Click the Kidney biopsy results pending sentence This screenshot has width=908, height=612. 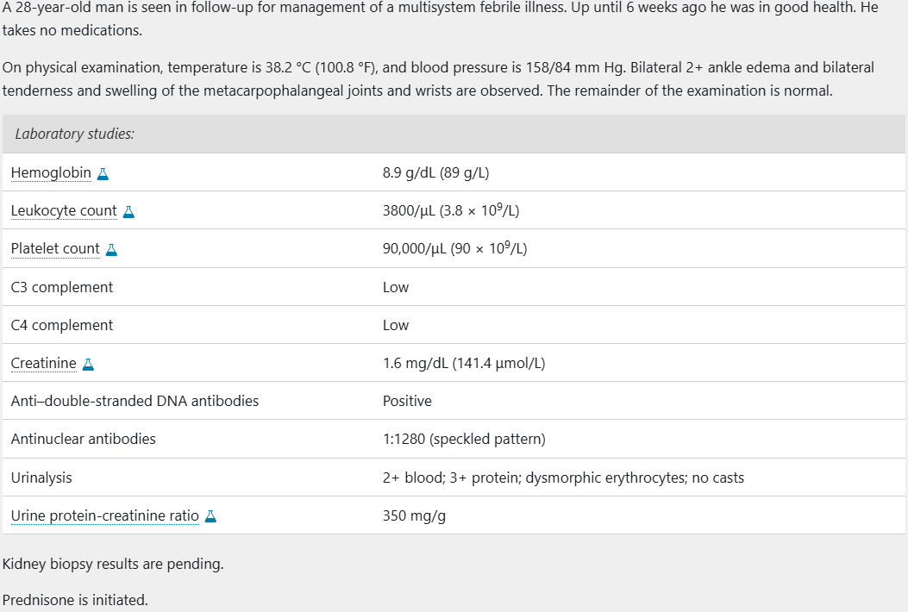[x=113, y=564]
